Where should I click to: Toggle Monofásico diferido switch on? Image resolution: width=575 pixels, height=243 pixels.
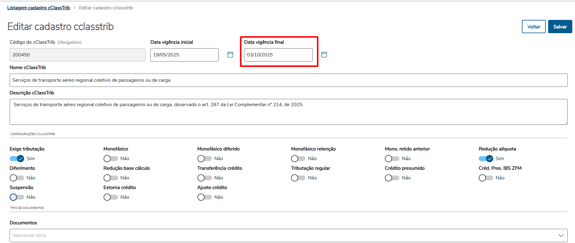coord(204,159)
